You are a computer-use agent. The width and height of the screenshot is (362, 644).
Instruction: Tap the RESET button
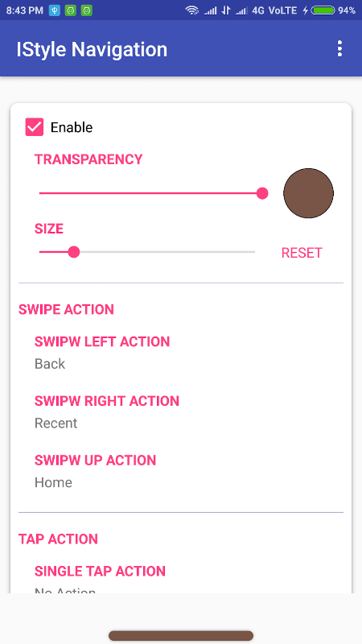point(302,253)
